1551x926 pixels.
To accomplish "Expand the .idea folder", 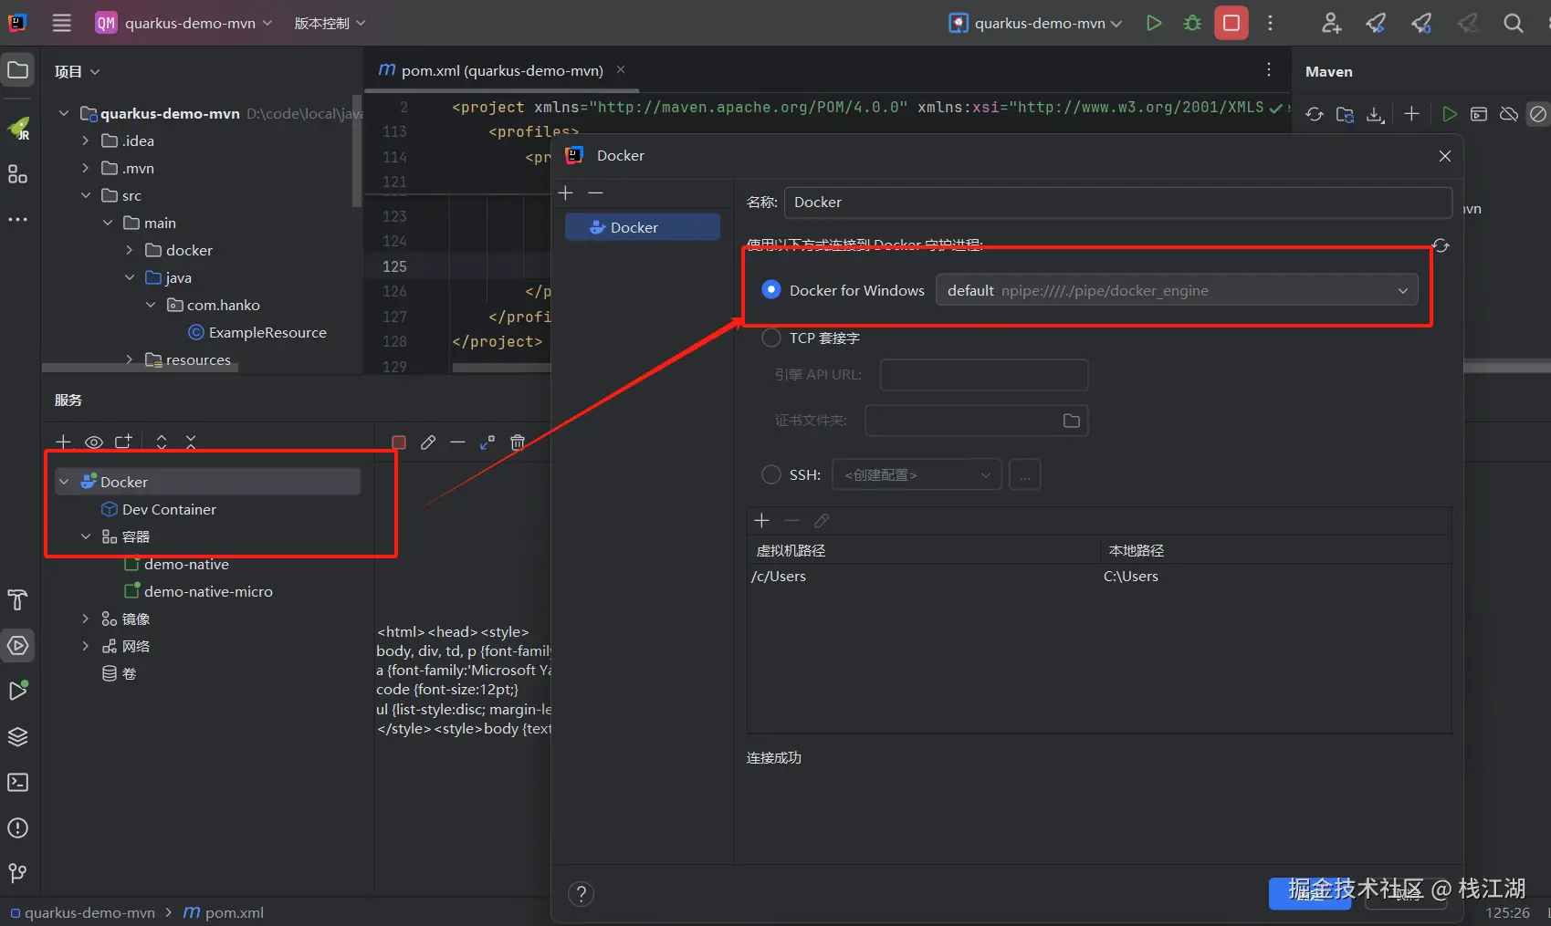I will coord(86,140).
